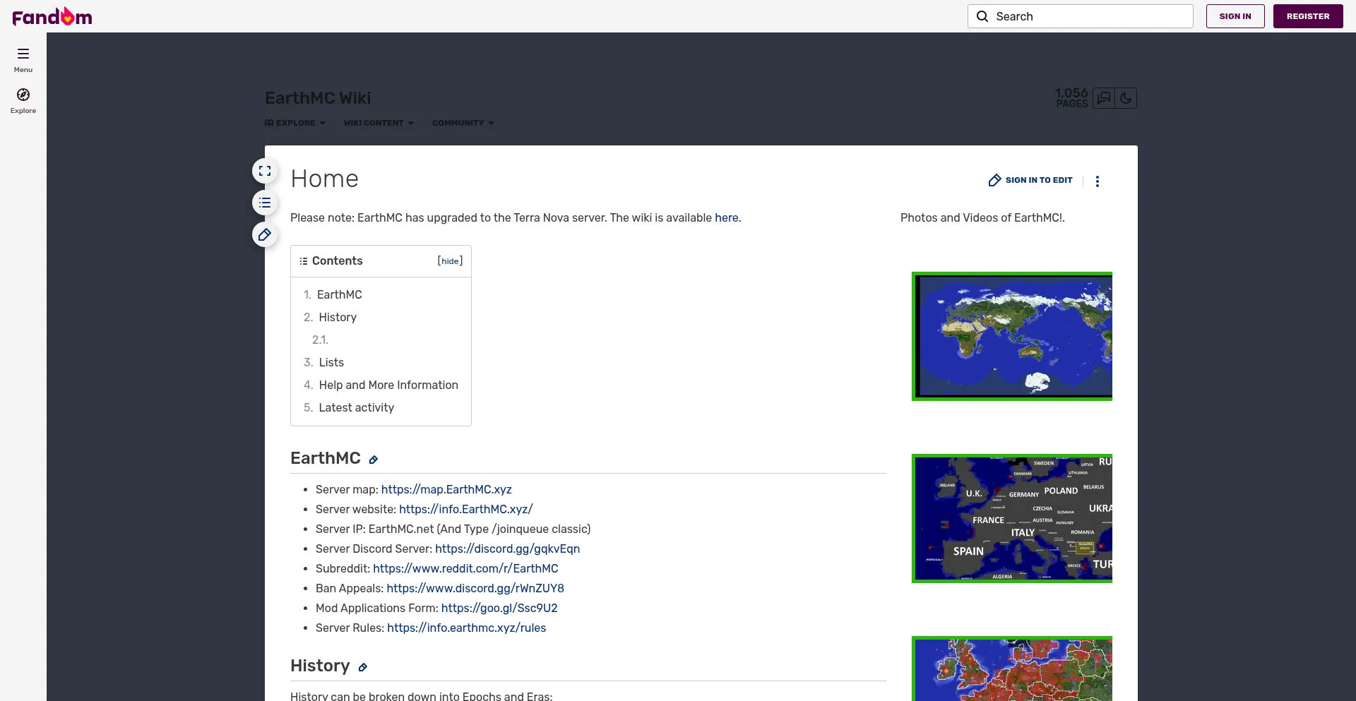Click the expand fullscreen content icon
The image size is (1356, 701).
click(265, 171)
